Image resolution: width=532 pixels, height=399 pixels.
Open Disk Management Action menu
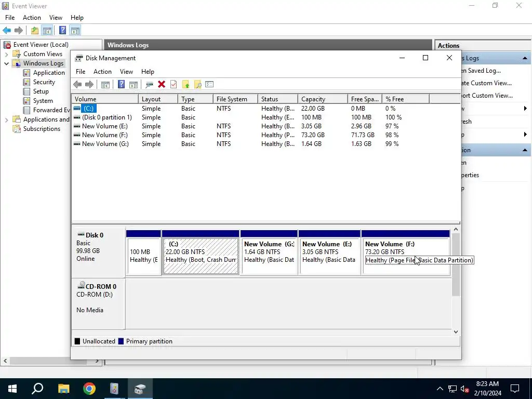[102, 72]
